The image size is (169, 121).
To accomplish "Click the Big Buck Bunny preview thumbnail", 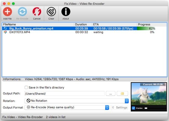I will coord(149,94).
